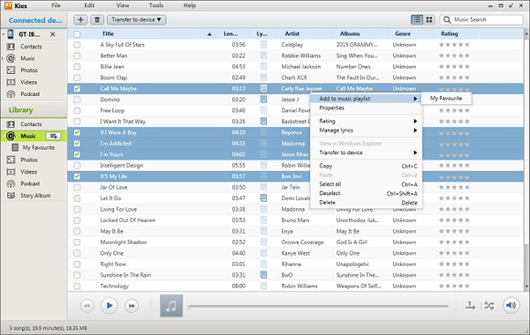The width and height of the screenshot is (530, 335).
Task: Select My Favourite playlist in submenu
Action: pos(446,98)
